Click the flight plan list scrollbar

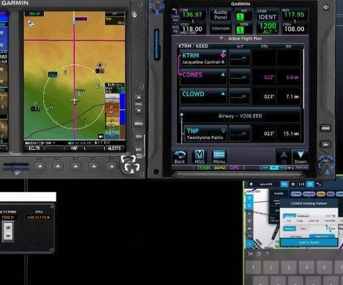pos(303,79)
